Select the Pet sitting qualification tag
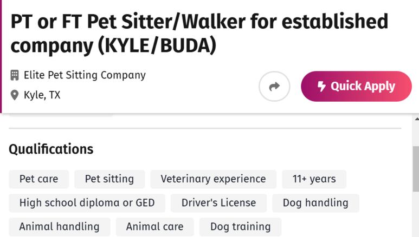This screenshot has height=237, width=419. click(x=109, y=179)
